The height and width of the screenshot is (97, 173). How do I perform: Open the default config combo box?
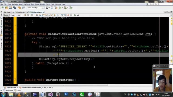[36, 8]
